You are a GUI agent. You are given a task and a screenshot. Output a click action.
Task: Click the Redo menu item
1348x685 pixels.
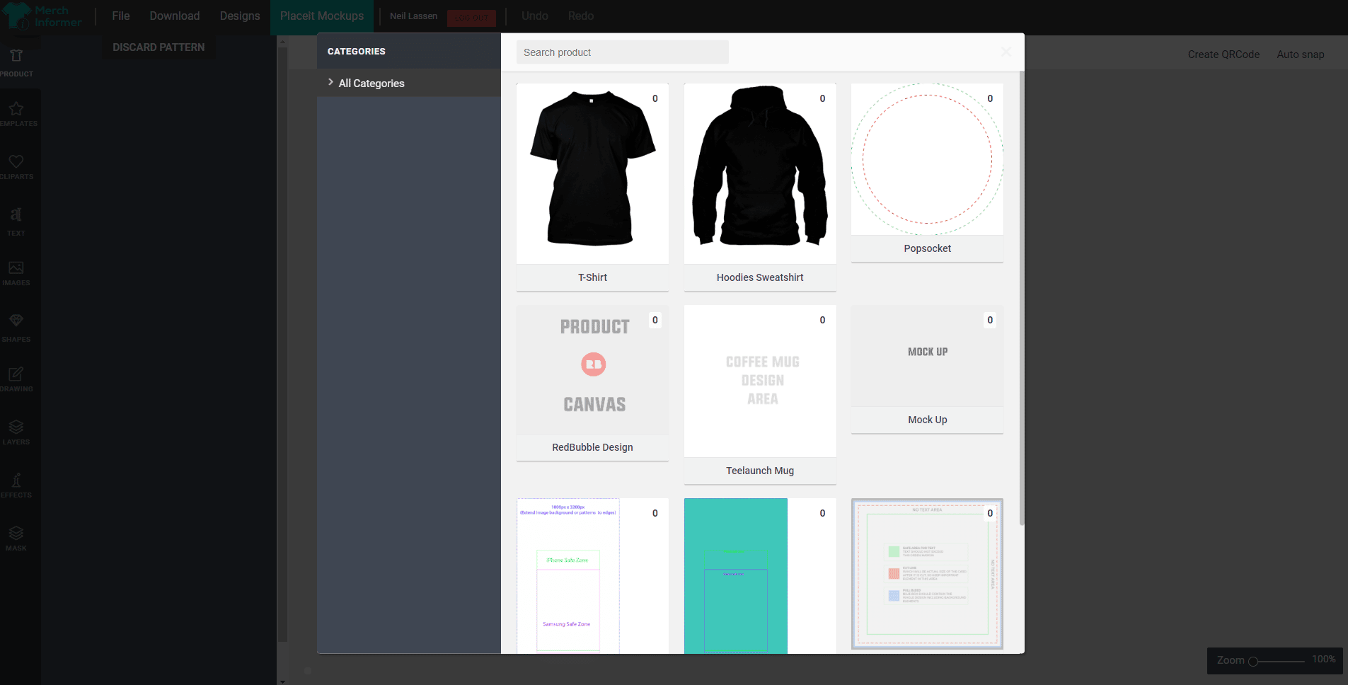coord(581,16)
